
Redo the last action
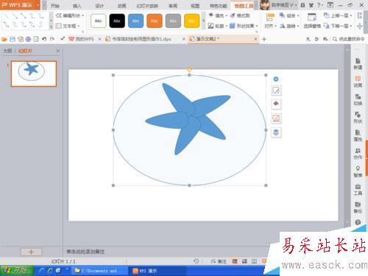[52, 39]
